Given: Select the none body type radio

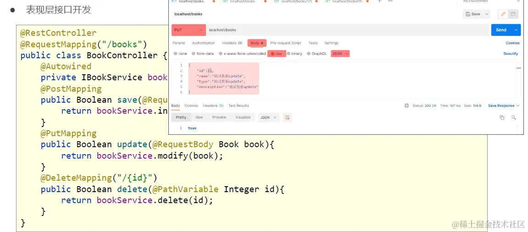Looking at the screenshot, I should click(x=175, y=54).
